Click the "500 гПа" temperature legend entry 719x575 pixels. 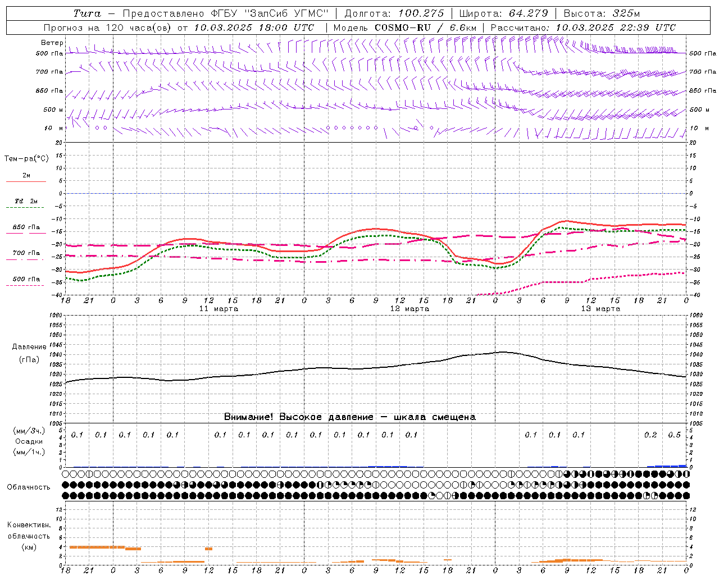(26, 279)
